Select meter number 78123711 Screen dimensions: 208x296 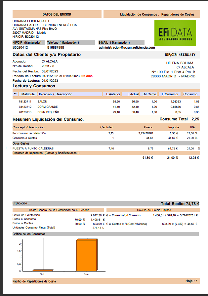click(25, 102)
